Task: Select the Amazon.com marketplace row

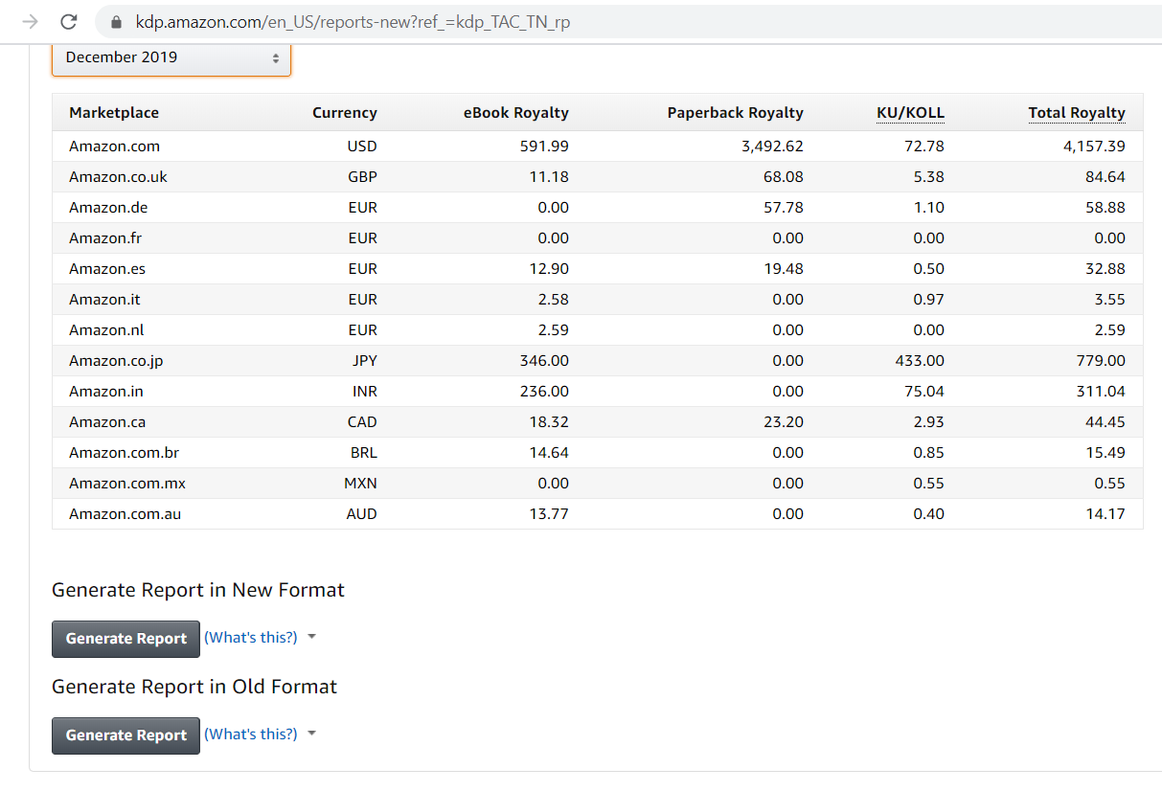Action: (x=598, y=147)
